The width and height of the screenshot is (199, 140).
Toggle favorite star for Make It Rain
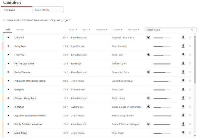(190, 133)
